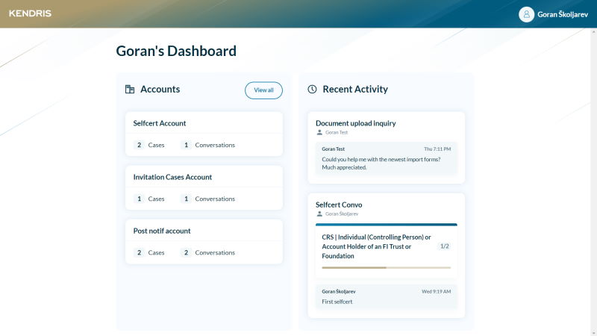Viewport: 597px width, 336px height.
Task: Open the Invitation Cases Account card
Action: coord(172,177)
